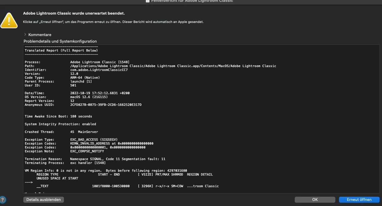Viewport: 382px width, 206px height.
Task: Click the Report Version value '12'
Action: click(x=72, y=101)
